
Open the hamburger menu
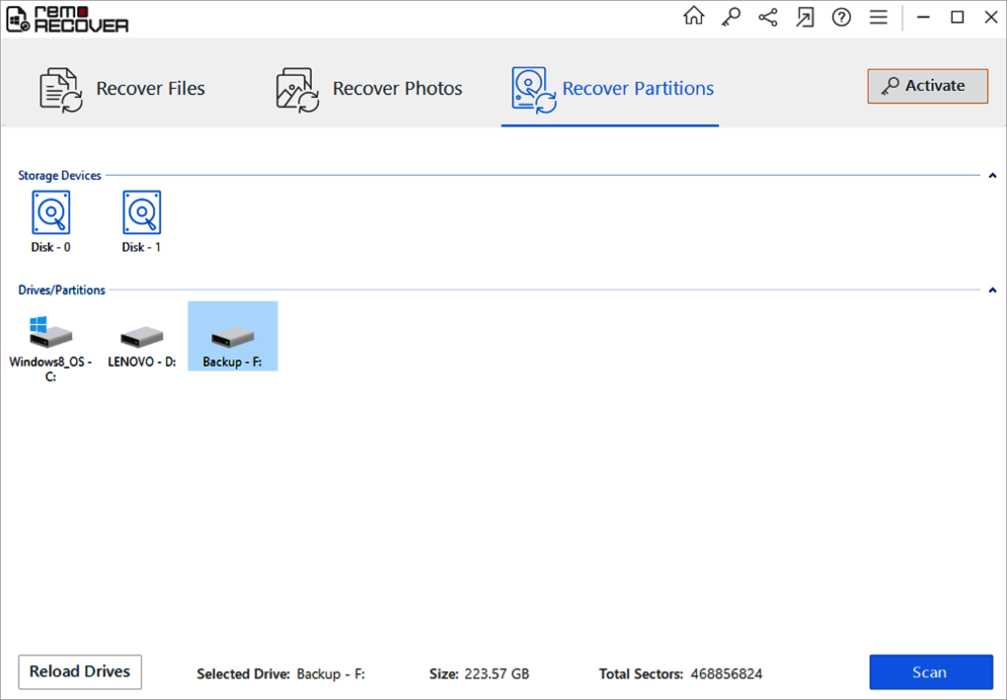(878, 17)
